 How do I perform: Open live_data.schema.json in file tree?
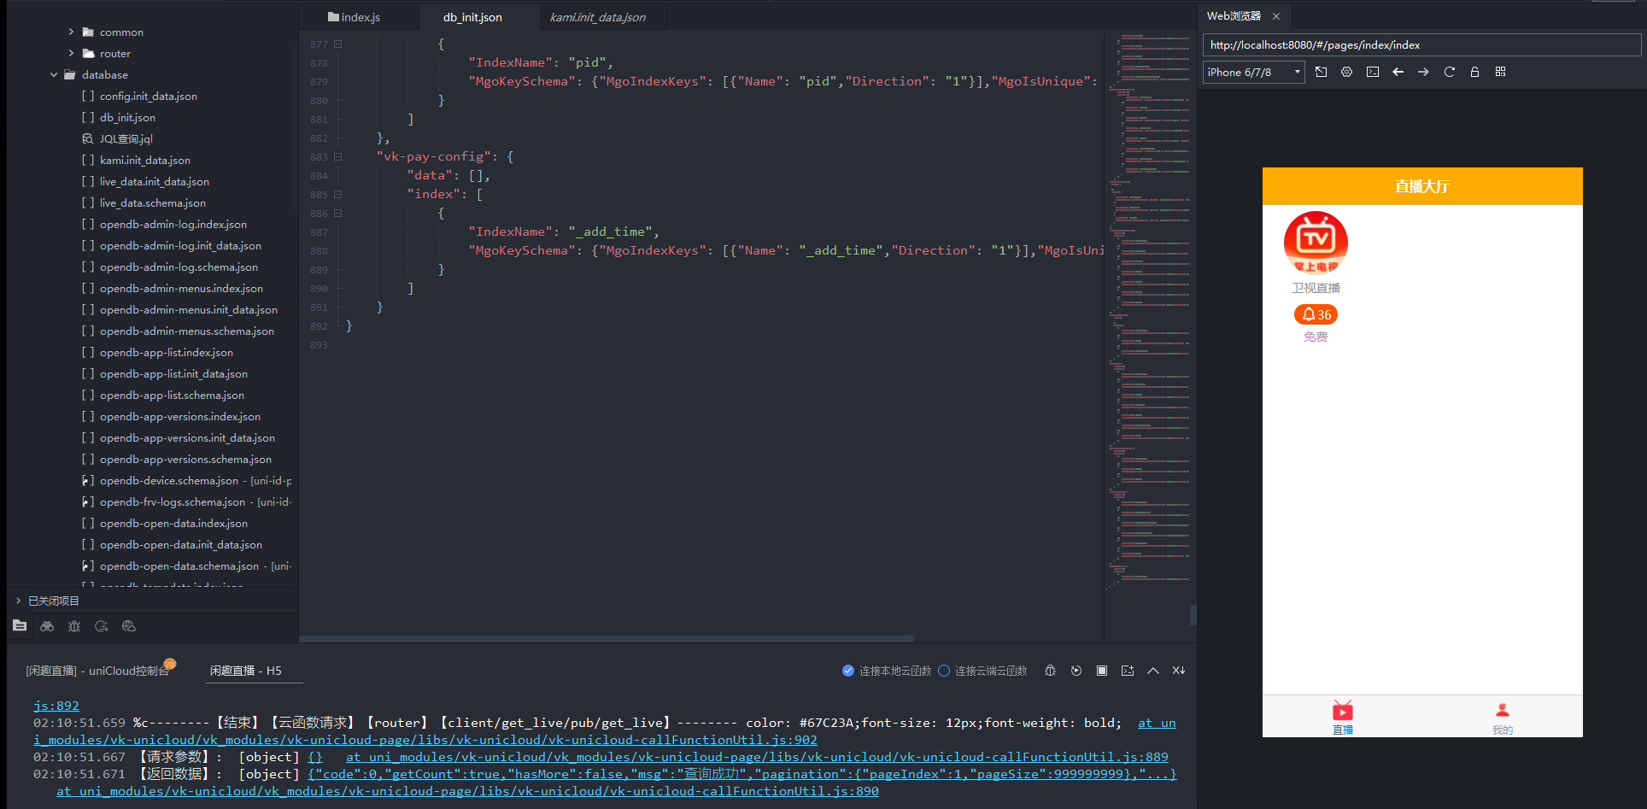coord(152,202)
